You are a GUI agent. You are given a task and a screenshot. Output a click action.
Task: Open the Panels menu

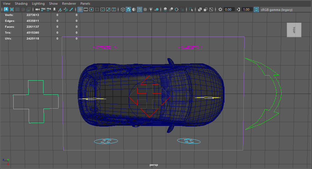[x=85, y=4]
